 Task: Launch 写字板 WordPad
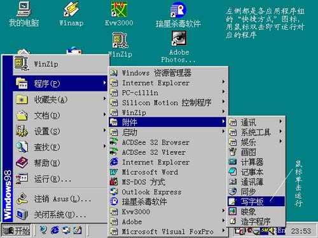256,201
